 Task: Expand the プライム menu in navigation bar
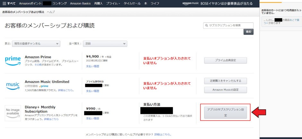tap(113, 4)
